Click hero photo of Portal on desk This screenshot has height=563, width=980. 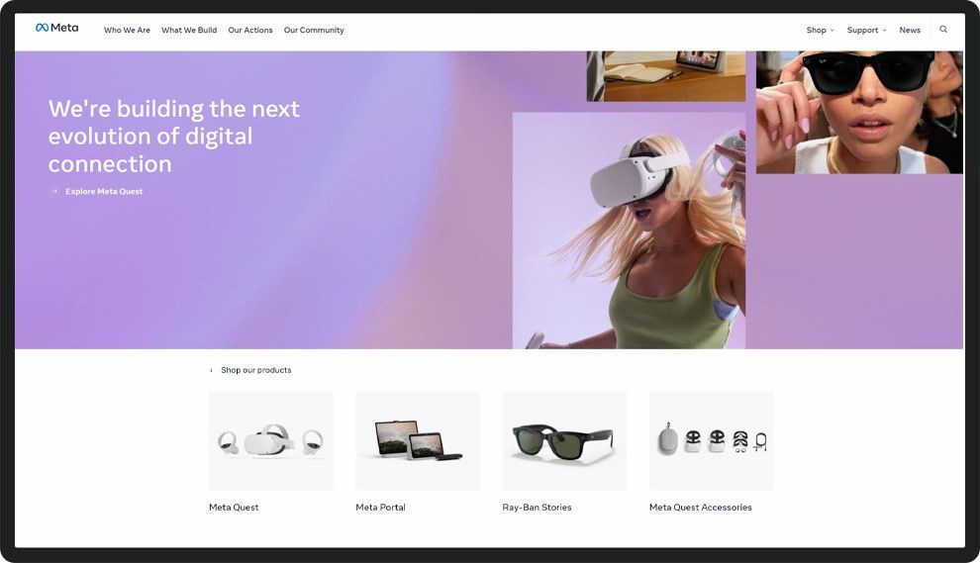coord(666,76)
